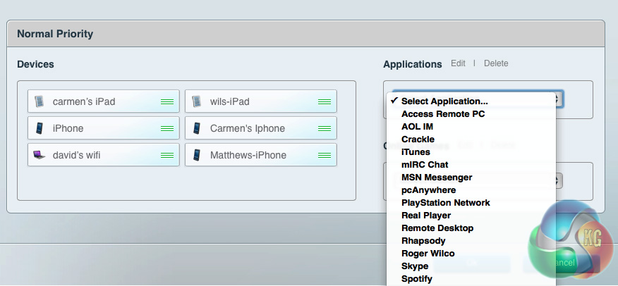
Task: Click the tablet icon beside carmen's iPad
Action: point(40,101)
